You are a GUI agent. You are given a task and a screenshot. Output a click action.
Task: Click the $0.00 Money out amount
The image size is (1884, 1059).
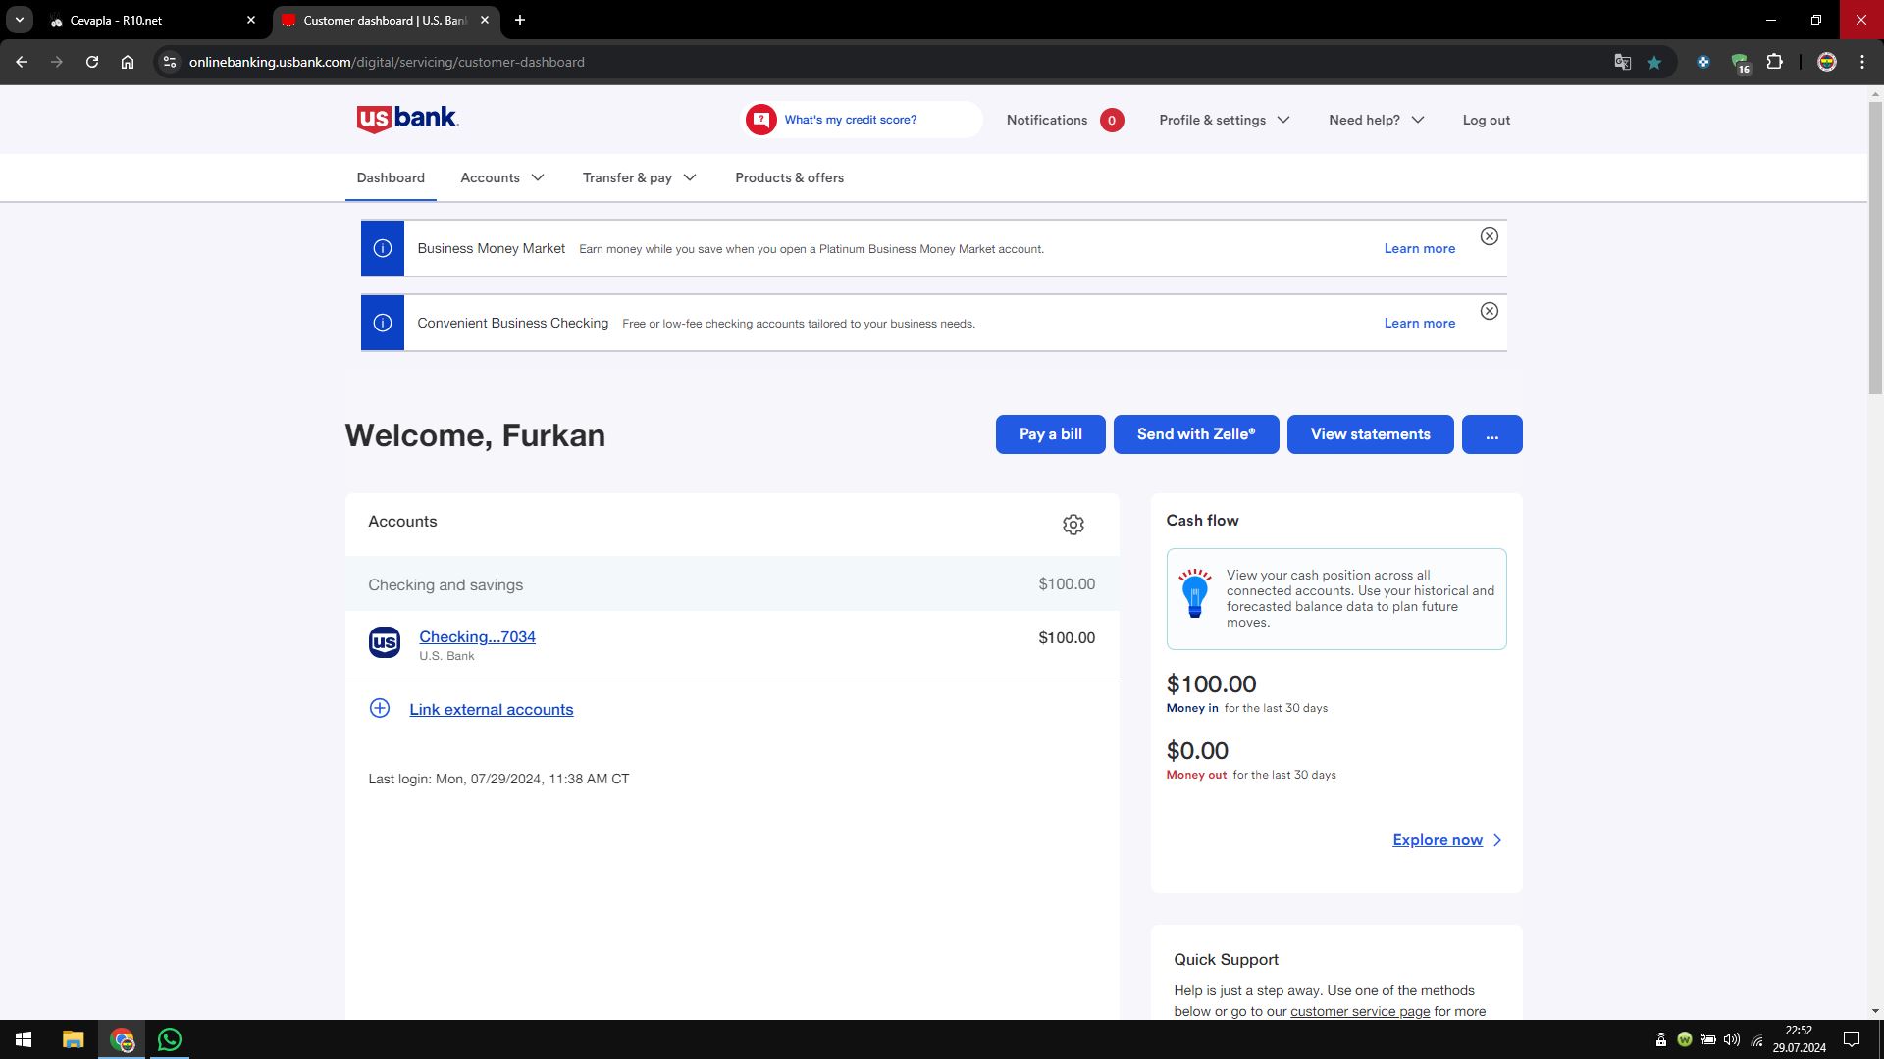1197,750
